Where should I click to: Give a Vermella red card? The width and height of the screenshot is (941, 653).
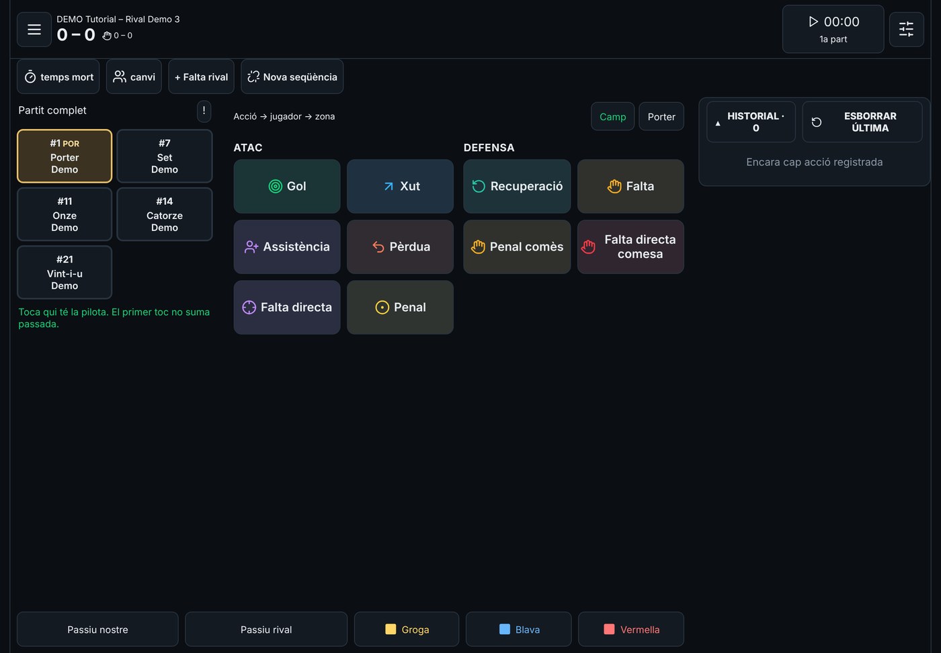[x=631, y=629]
